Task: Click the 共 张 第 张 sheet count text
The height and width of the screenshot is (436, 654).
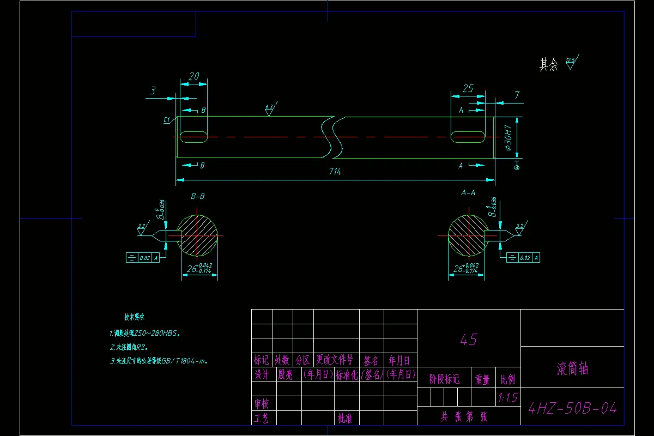Action: pyautogui.click(x=464, y=417)
